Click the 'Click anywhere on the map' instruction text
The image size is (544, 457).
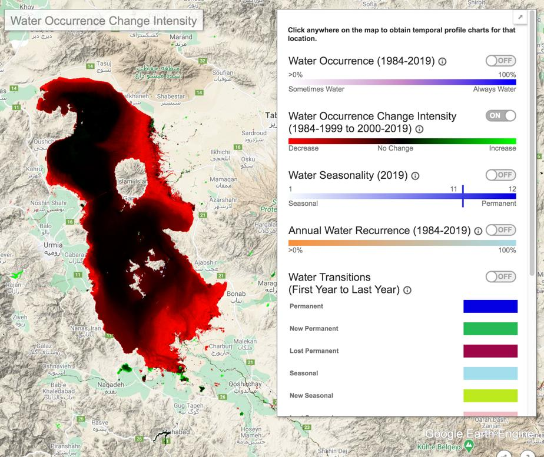point(402,34)
